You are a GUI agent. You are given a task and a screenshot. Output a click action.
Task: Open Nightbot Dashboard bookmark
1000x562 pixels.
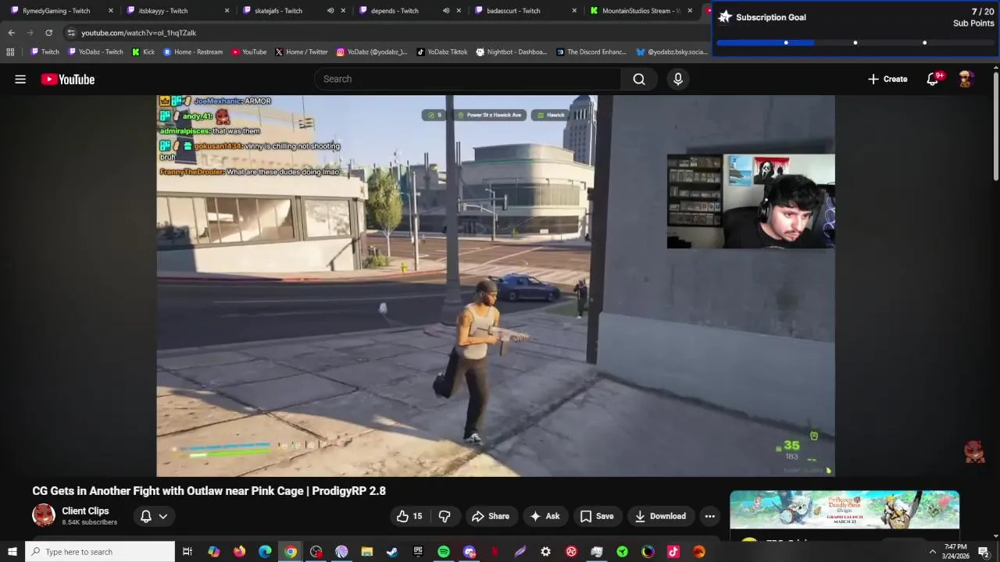click(511, 52)
